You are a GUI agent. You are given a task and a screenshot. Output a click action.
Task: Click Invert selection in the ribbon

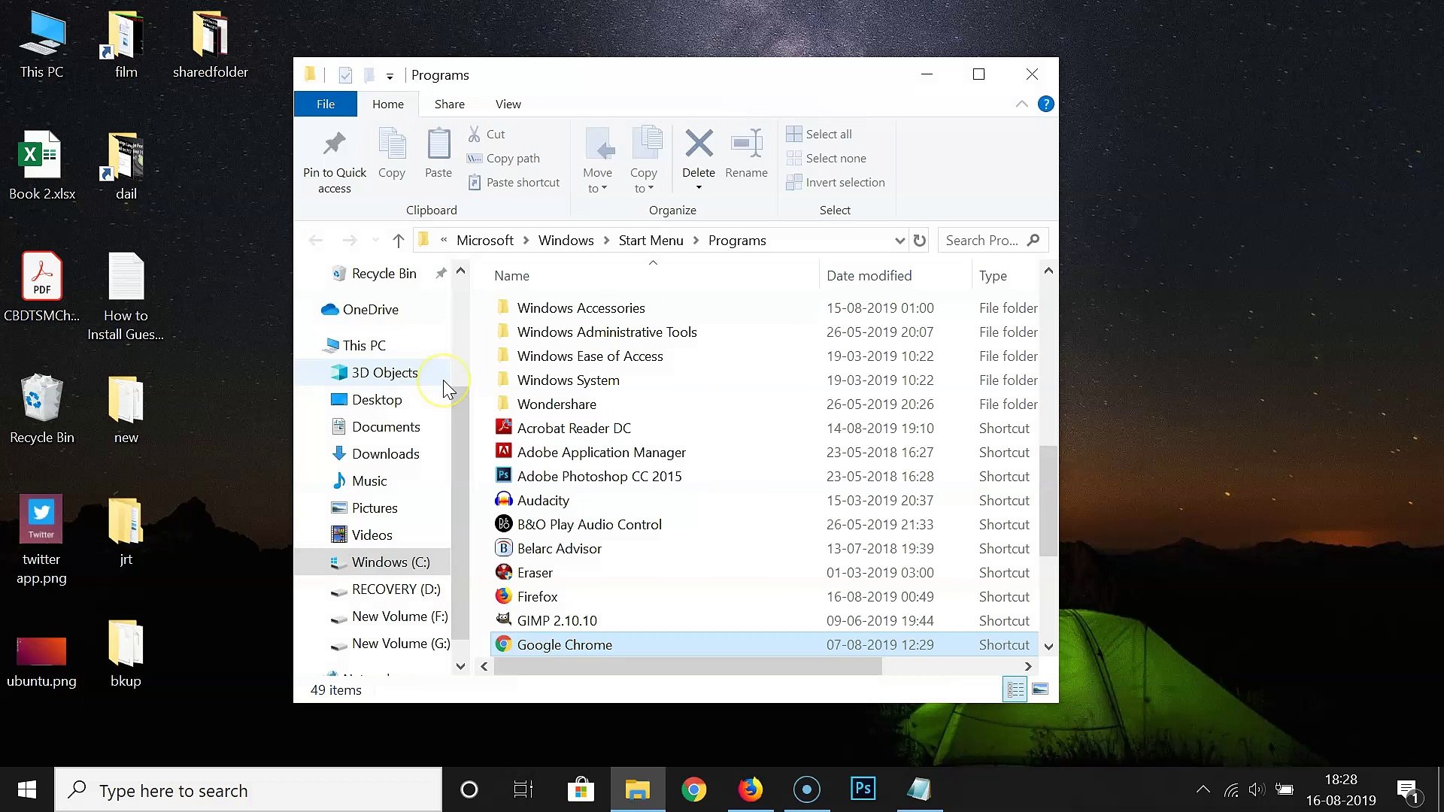pyautogui.click(x=836, y=182)
